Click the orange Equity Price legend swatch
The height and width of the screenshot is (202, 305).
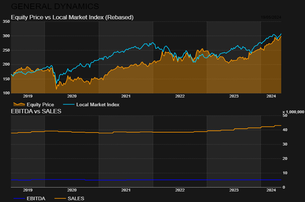[19, 104]
